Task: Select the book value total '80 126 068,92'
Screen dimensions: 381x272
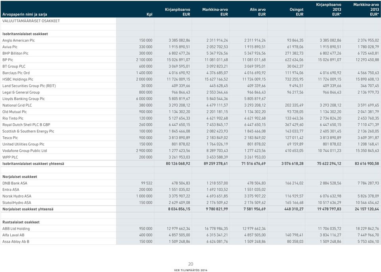Action: click(178, 164)
